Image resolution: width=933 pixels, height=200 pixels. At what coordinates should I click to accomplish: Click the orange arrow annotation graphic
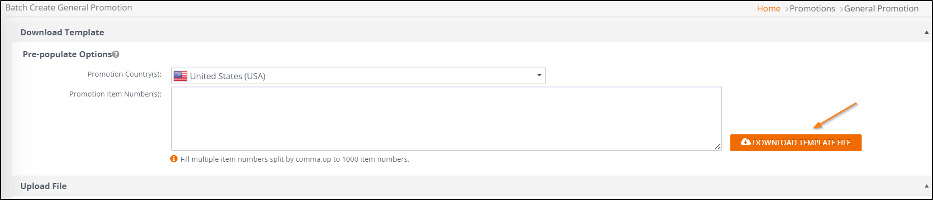click(x=835, y=115)
